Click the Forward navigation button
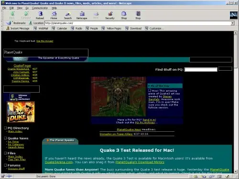Screen dimensions: 239x179 tap(26, 15)
